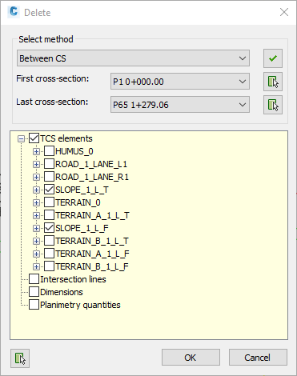Select the Intersection lines label
297x376 pixels.
[73, 279]
